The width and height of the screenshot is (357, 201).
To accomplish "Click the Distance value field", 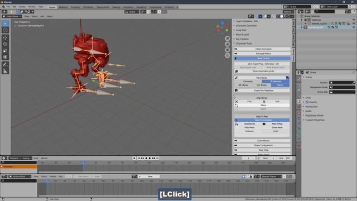I will coord(276,131).
